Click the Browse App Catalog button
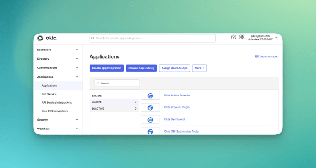Viewport: 316px width, 168px height. [x=141, y=68]
